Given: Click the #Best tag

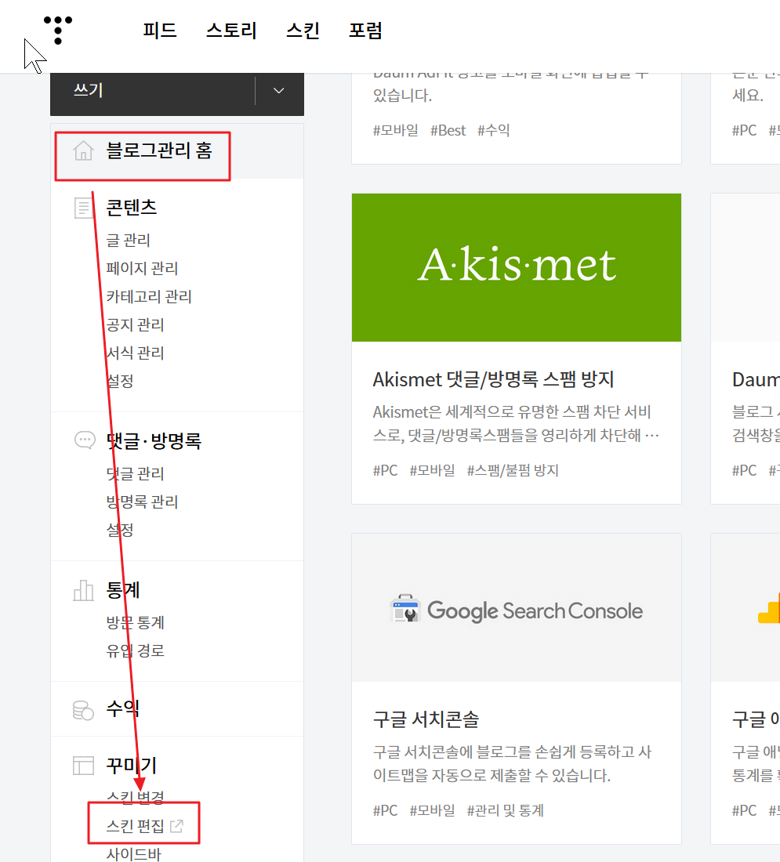Looking at the screenshot, I should [448, 130].
